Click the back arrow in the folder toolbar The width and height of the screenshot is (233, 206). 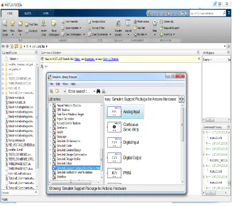click(3, 46)
